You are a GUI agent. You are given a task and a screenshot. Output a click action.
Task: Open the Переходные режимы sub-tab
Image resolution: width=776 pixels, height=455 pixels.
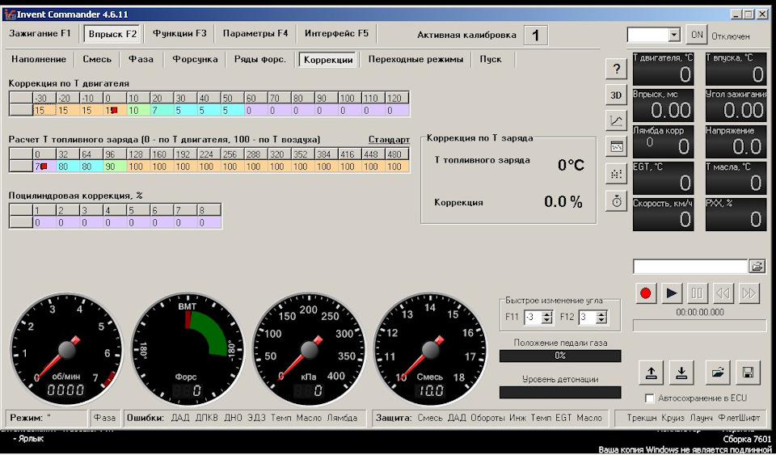point(415,59)
